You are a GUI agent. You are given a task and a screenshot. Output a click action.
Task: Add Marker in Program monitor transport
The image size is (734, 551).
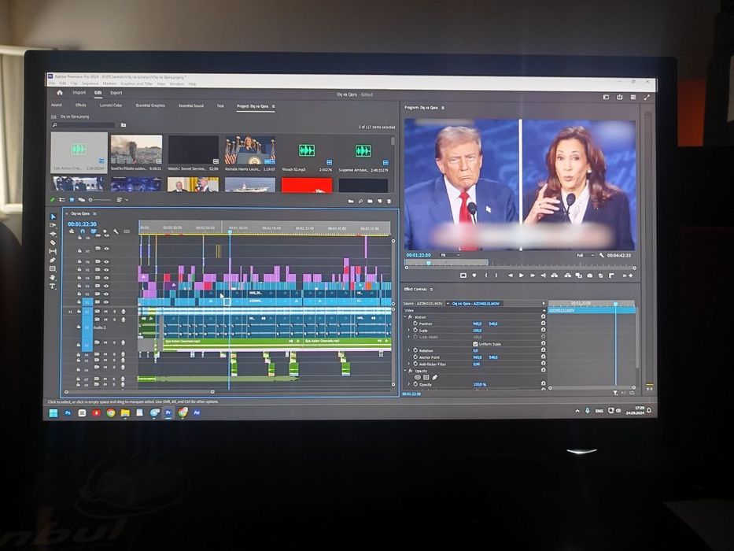coord(474,275)
